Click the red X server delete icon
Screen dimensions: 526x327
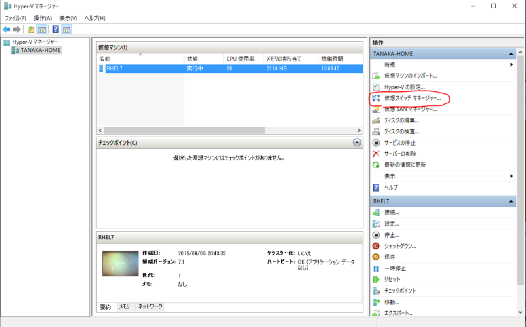tap(376, 154)
